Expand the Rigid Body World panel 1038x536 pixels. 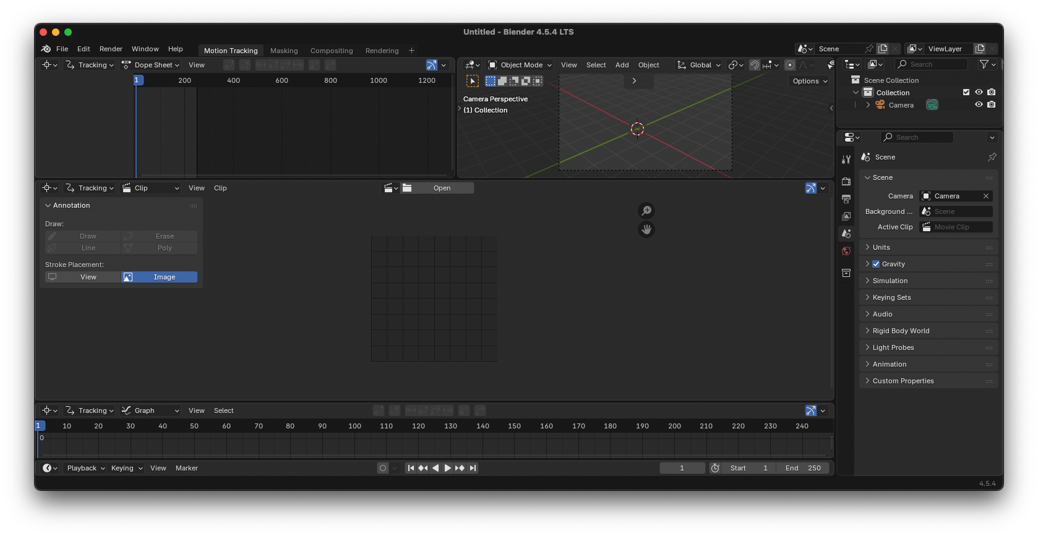[901, 331]
